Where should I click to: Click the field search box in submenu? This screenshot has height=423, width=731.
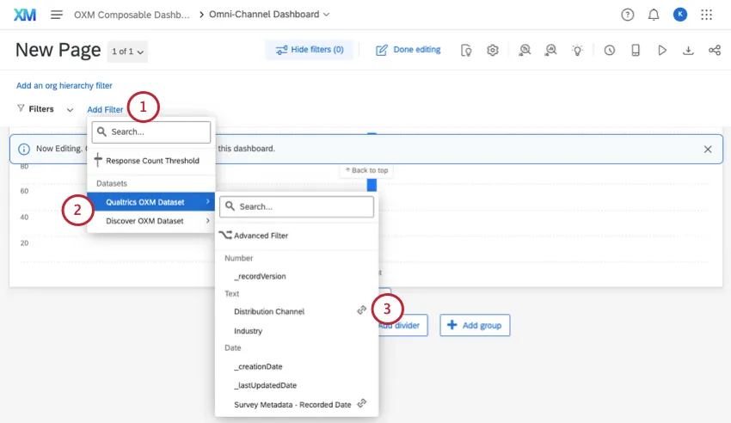click(x=297, y=206)
